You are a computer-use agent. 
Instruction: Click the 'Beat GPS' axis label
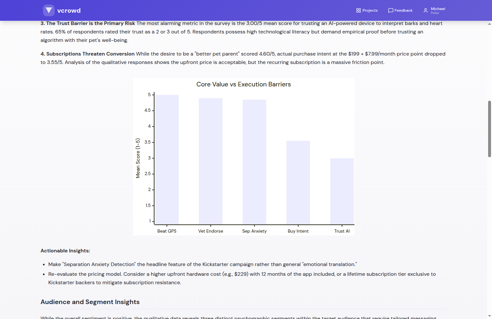[x=167, y=231]
